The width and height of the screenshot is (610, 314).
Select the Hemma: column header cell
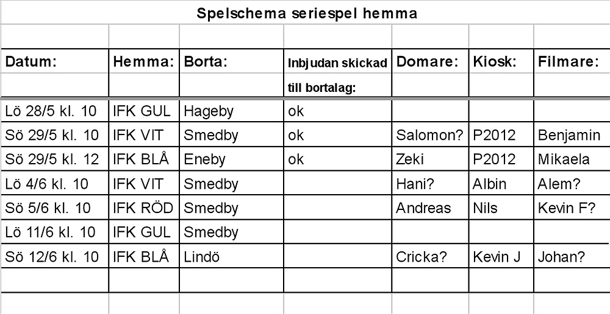[144, 61]
